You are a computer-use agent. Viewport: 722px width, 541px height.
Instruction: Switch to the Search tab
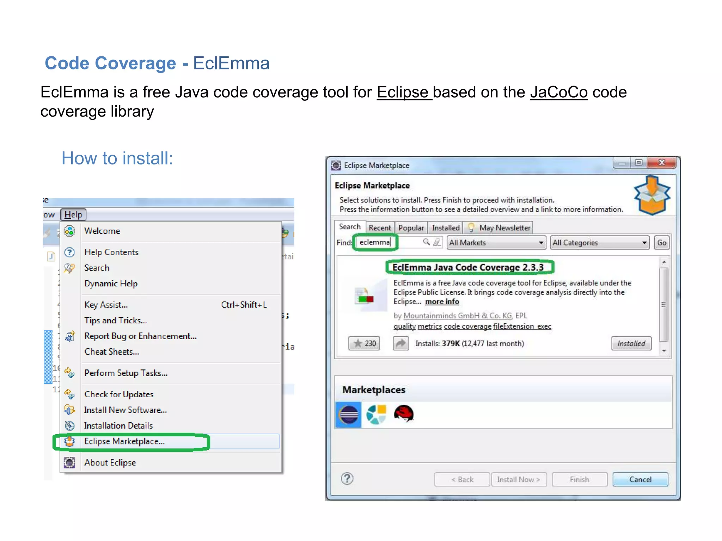(350, 227)
